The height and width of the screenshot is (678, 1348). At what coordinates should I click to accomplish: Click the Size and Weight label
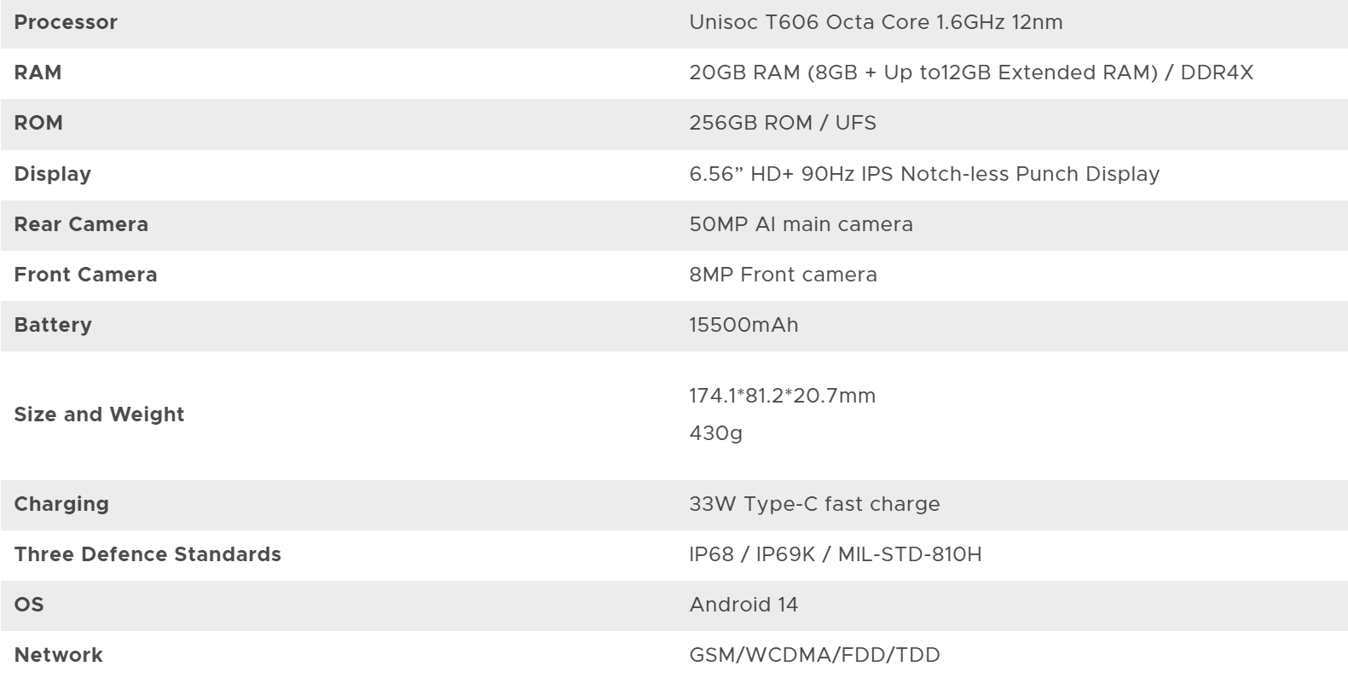point(99,414)
